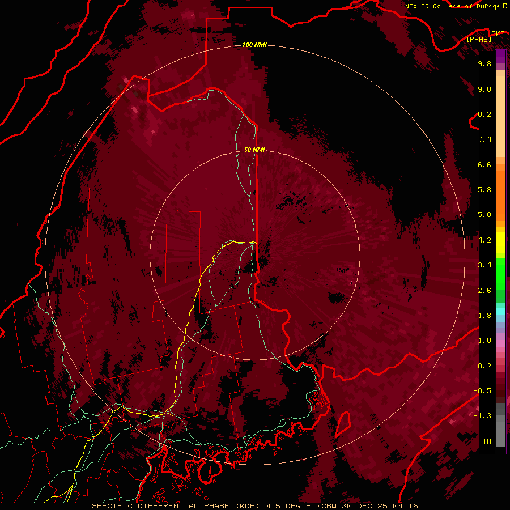Click the 1.8 legend value
The image size is (510, 510).
pyautogui.click(x=484, y=316)
